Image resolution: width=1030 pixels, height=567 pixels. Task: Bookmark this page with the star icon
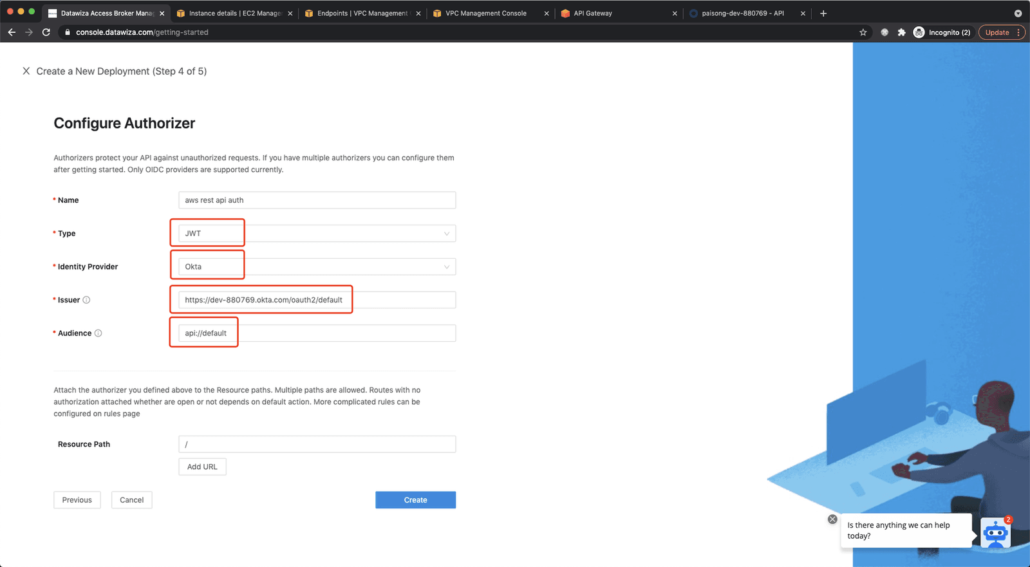point(863,32)
